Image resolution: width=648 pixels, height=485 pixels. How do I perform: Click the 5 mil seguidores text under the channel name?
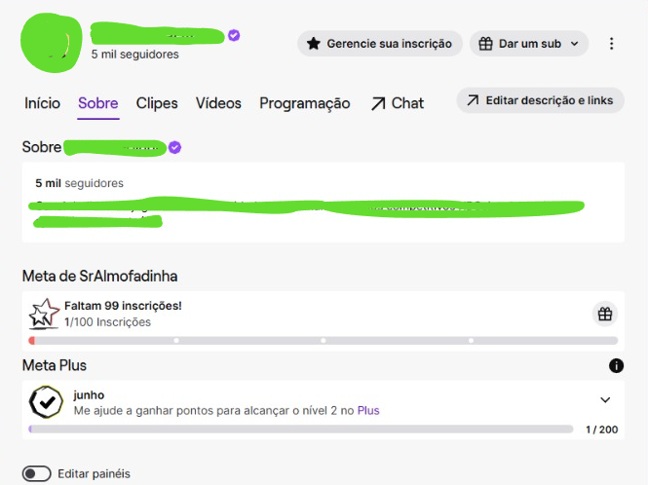click(135, 55)
